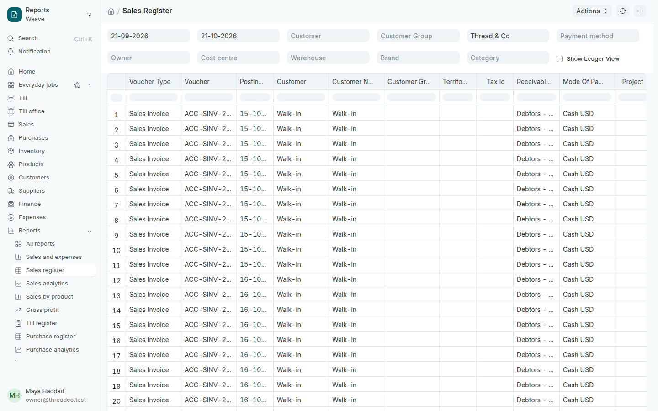
Task: Go to Till in the sidebar
Action: pyautogui.click(x=50, y=98)
